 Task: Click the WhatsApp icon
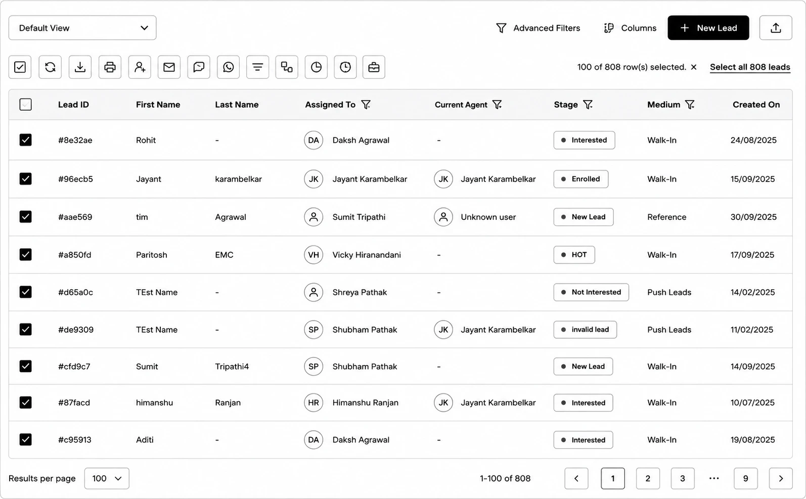tap(228, 67)
